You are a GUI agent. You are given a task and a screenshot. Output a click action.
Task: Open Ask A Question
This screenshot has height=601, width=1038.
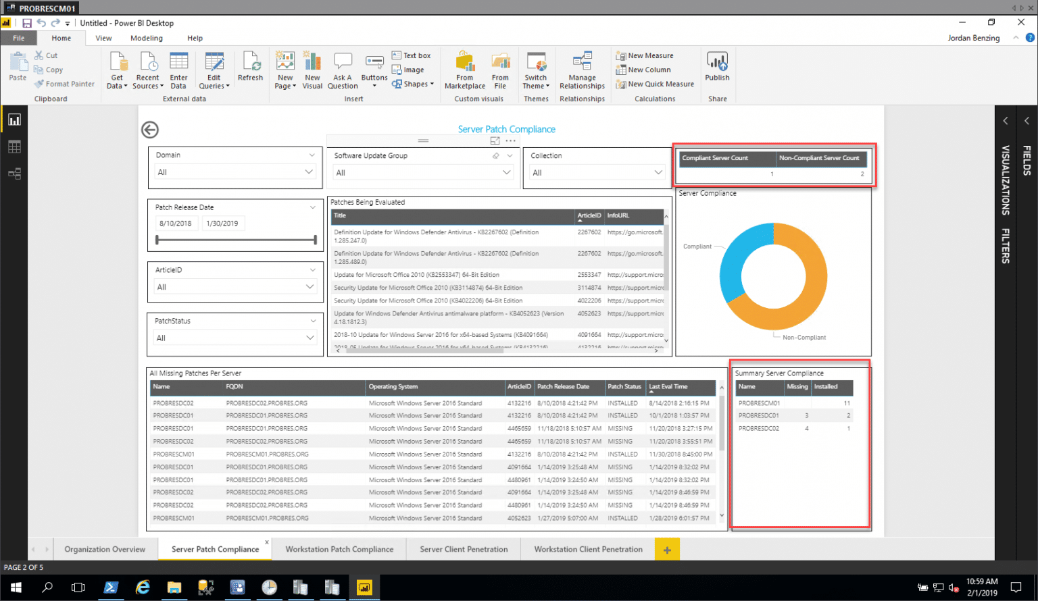pos(343,70)
